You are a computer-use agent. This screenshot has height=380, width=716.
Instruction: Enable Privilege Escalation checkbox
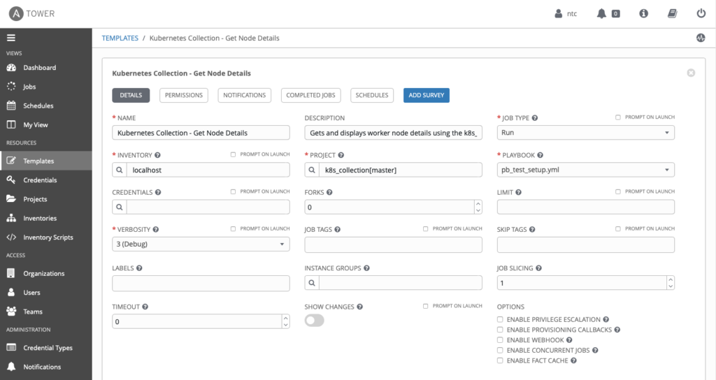(x=500, y=319)
